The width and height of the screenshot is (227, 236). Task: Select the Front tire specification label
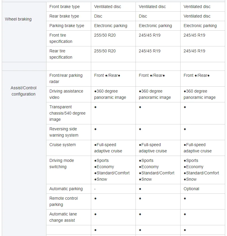pos(61,38)
